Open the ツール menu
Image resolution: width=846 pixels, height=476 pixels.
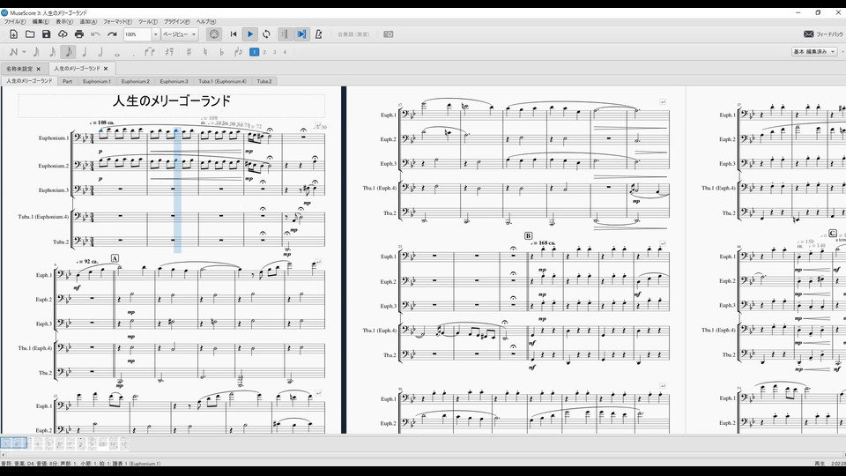point(148,21)
